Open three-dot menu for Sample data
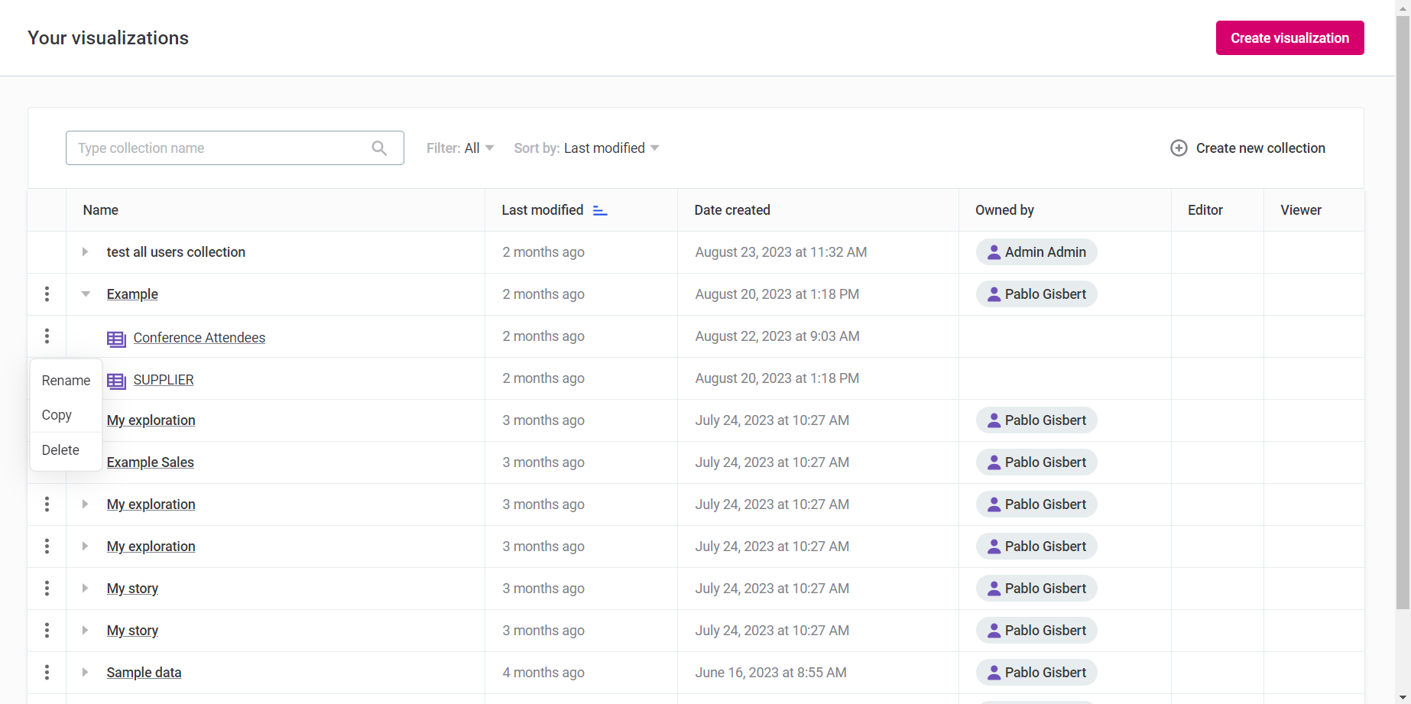The height and width of the screenshot is (704, 1411). 47,673
